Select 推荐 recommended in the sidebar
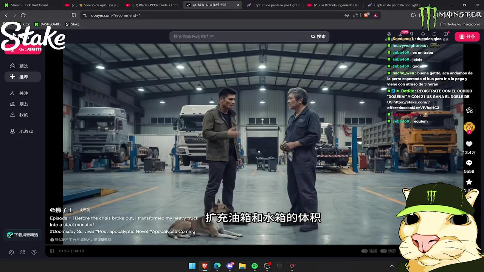484x272 pixels. tap(23, 77)
